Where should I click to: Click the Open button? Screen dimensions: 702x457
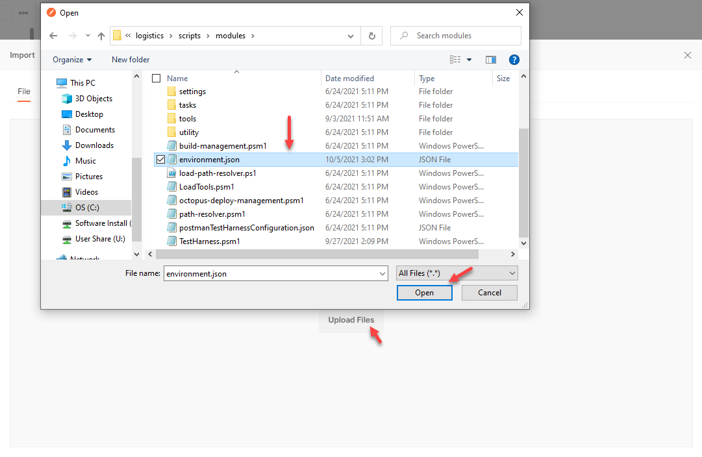coord(425,293)
